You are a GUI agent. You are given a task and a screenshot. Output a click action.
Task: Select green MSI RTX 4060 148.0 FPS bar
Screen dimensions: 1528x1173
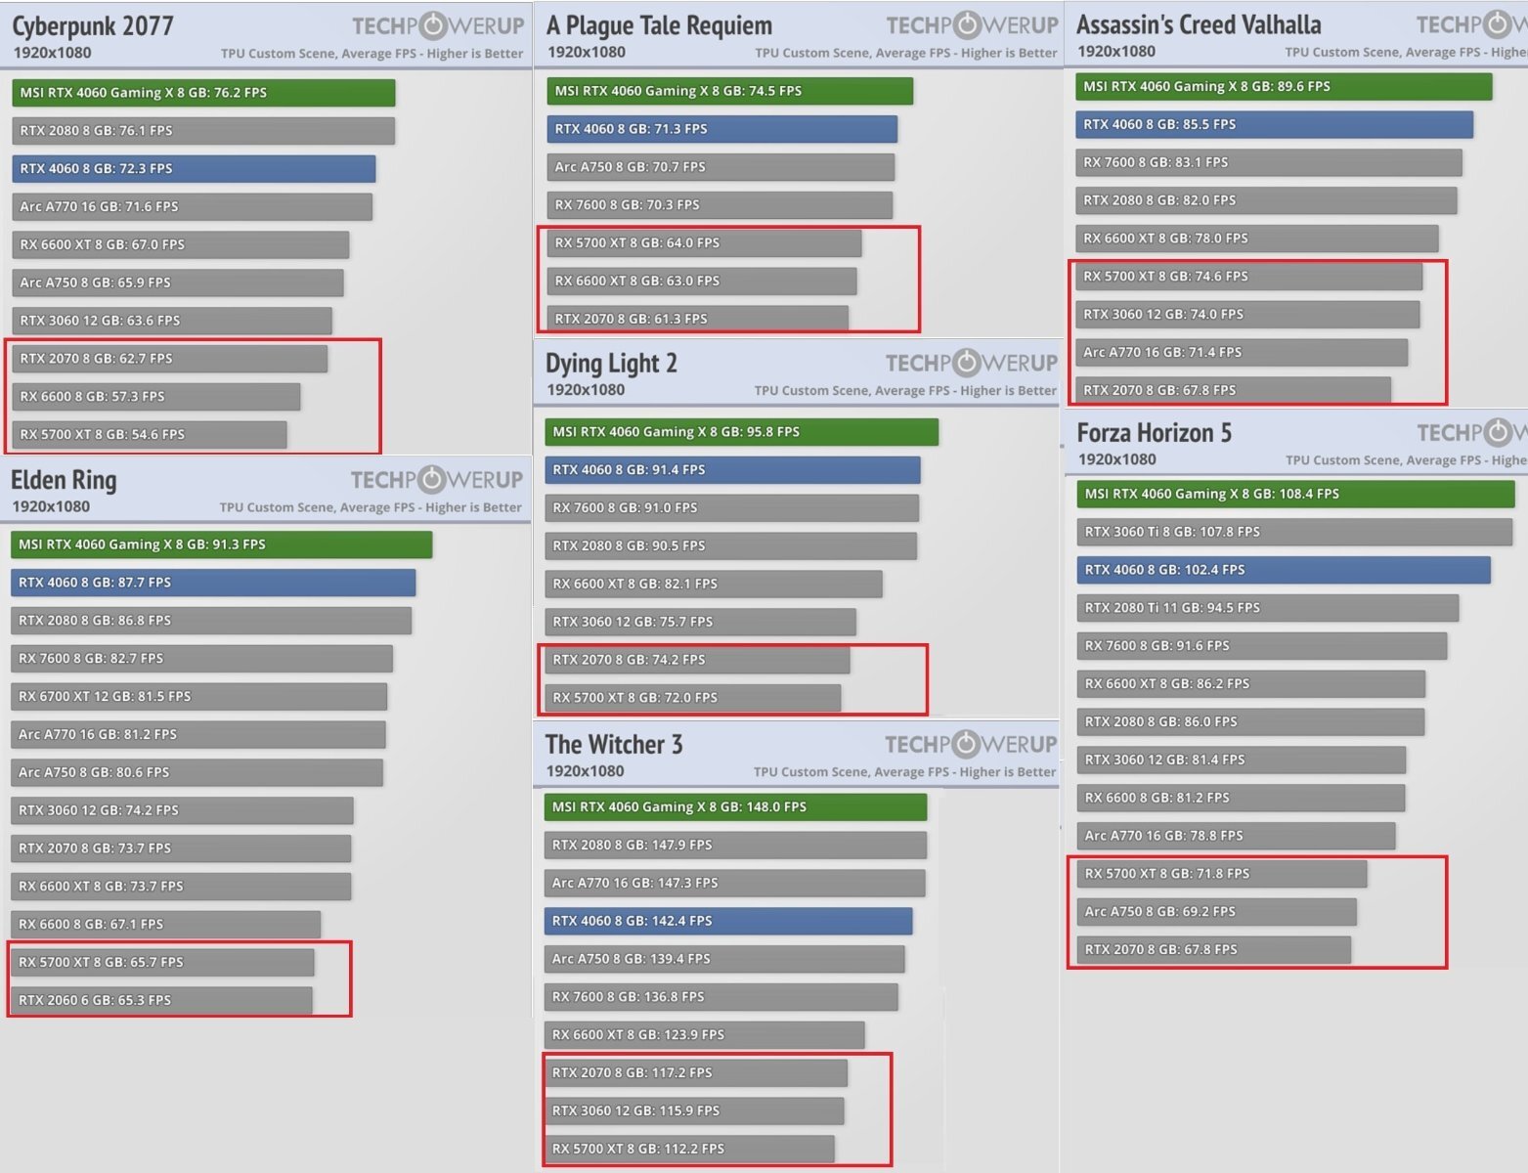(x=736, y=807)
